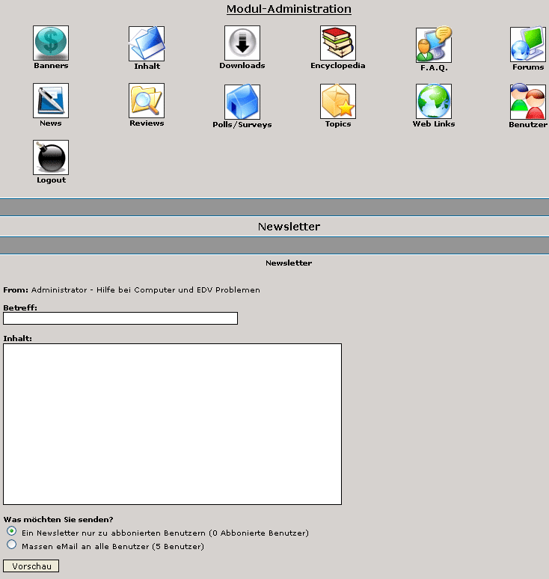
Task: Focus the Betreff subject input field
Action: pyautogui.click(x=120, y=319)
